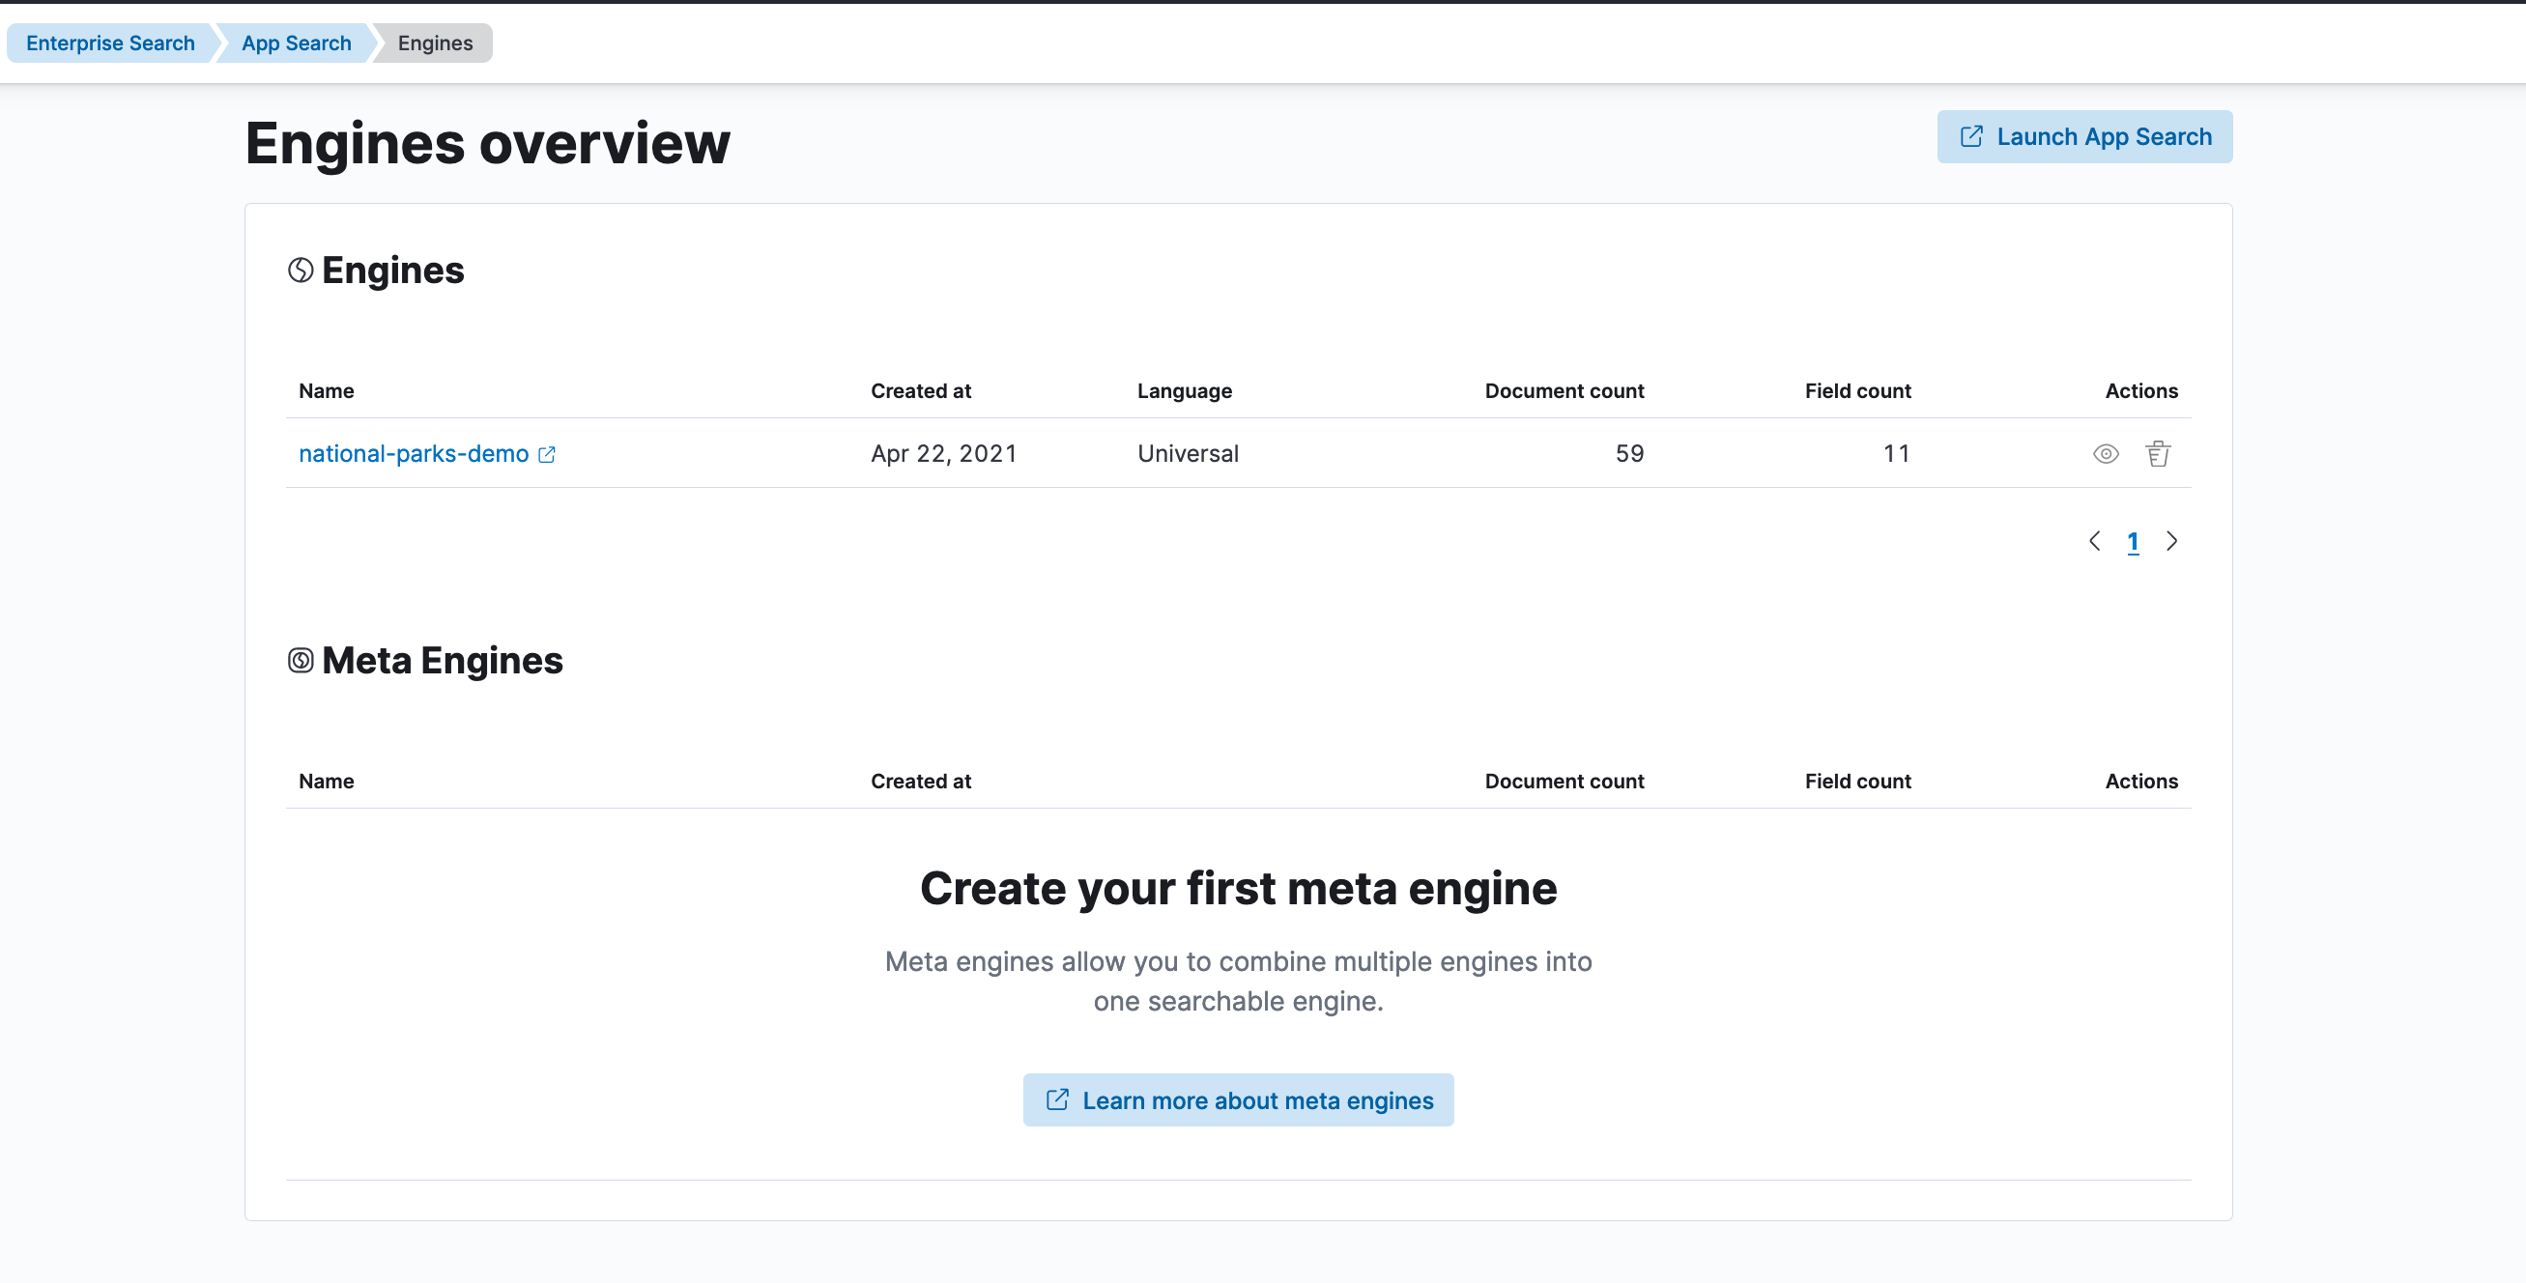Click the Name column header in Engines
The image size is (2526, 1283).
326,391
